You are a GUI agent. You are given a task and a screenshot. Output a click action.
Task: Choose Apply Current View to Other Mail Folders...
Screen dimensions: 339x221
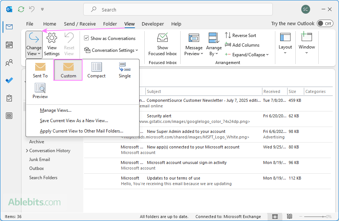pyautogui.click(x=82, y=131)
